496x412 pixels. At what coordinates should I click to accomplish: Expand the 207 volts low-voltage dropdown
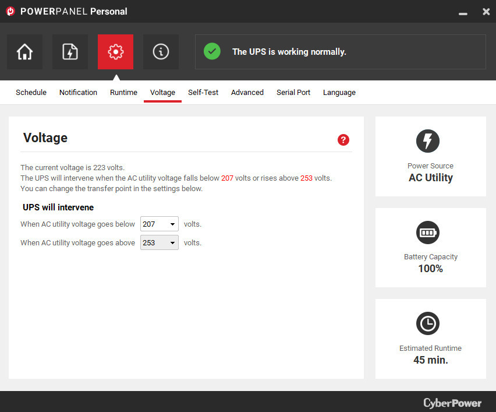tap(160, 224)
